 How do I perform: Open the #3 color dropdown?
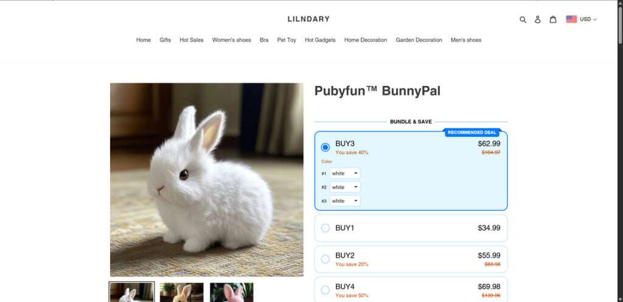[346, 201]
